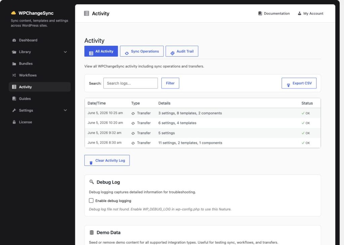The height and width of the screenshot is (245, 344).
Task: Expand the Settings submenu chevron
Action: tap(65, 110)
